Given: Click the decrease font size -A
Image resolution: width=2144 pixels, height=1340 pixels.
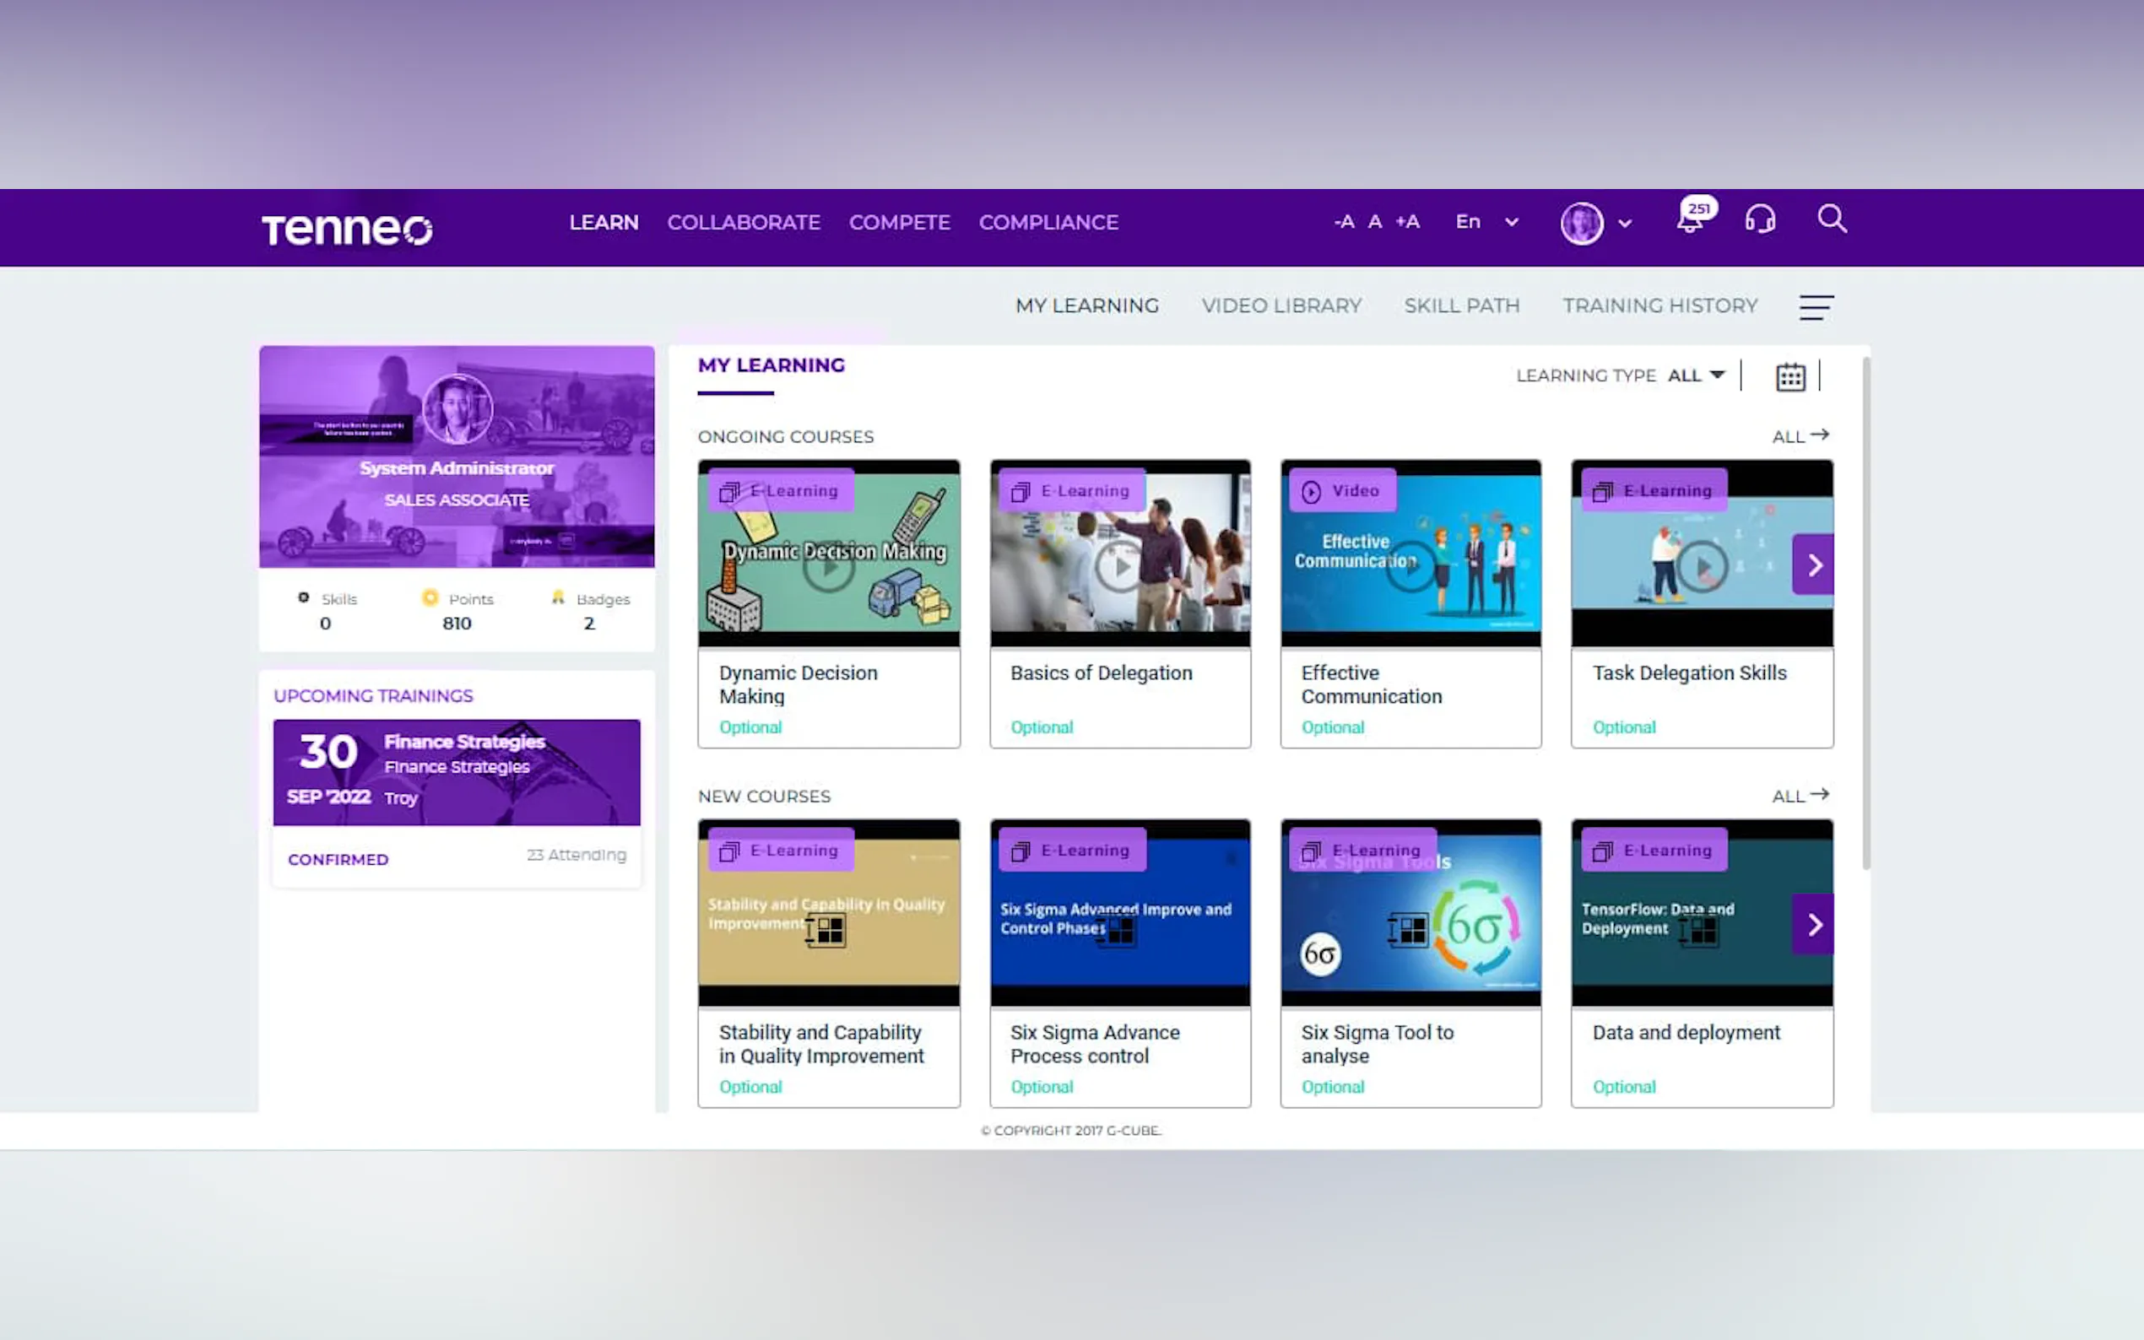Looking at the screenshot, I should coord(1344,223).
